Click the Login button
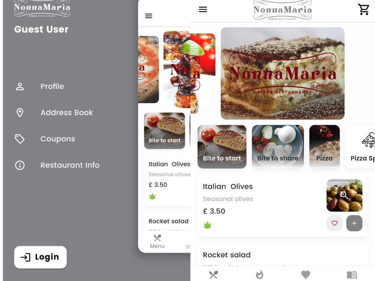 (x=40, y=257)
